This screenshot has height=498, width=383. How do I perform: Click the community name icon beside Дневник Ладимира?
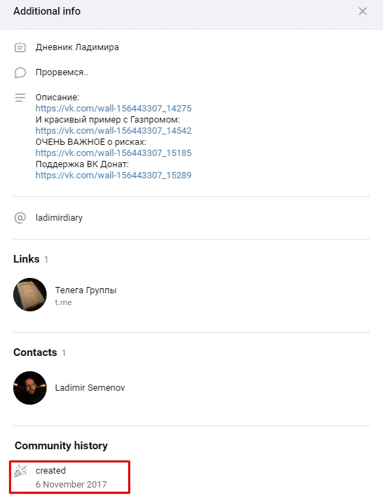click(20, 47)
